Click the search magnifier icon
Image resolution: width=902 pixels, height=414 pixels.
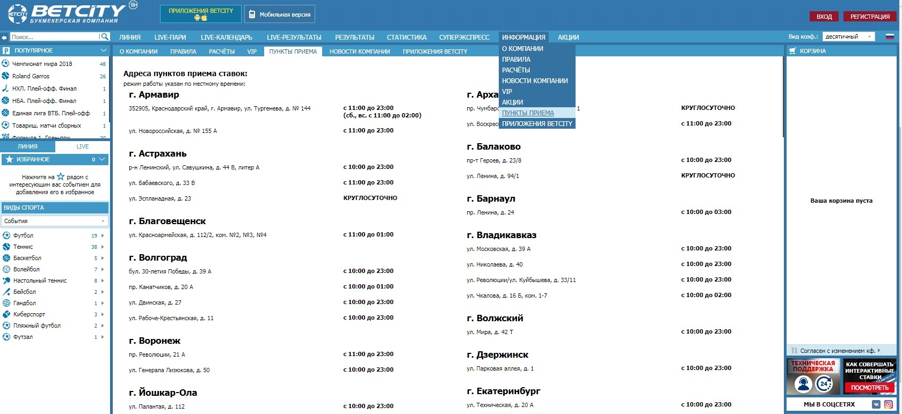[105, 37]
